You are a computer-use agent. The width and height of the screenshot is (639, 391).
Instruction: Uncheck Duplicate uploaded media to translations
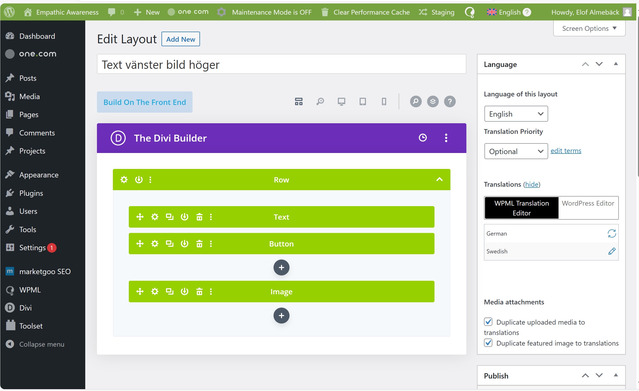(488, 322)
